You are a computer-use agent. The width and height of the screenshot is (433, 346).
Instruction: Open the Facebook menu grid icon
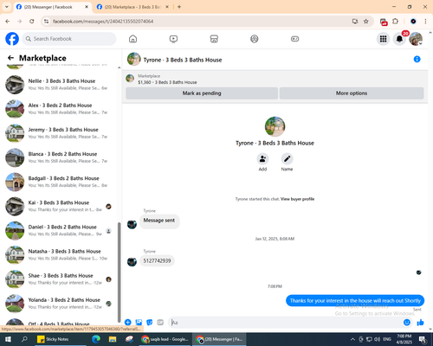pos(383,39)
